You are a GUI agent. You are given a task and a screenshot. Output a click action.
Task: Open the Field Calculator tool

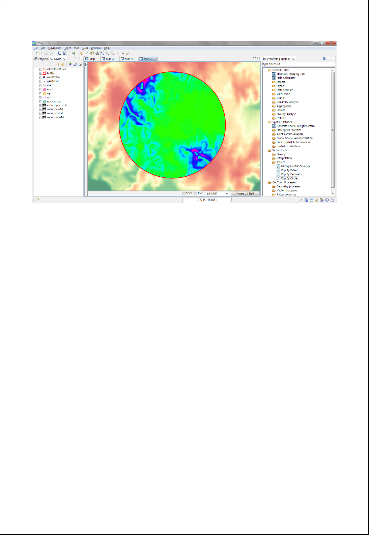[x=284, y=78]
